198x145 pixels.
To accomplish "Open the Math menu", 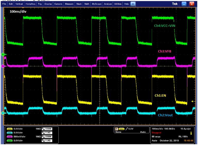I will [87, 4].
